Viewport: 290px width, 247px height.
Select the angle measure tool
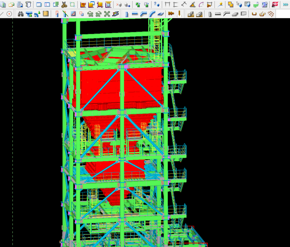tap(193, 5)
